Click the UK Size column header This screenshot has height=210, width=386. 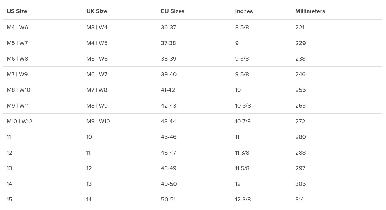coord(97,11)
